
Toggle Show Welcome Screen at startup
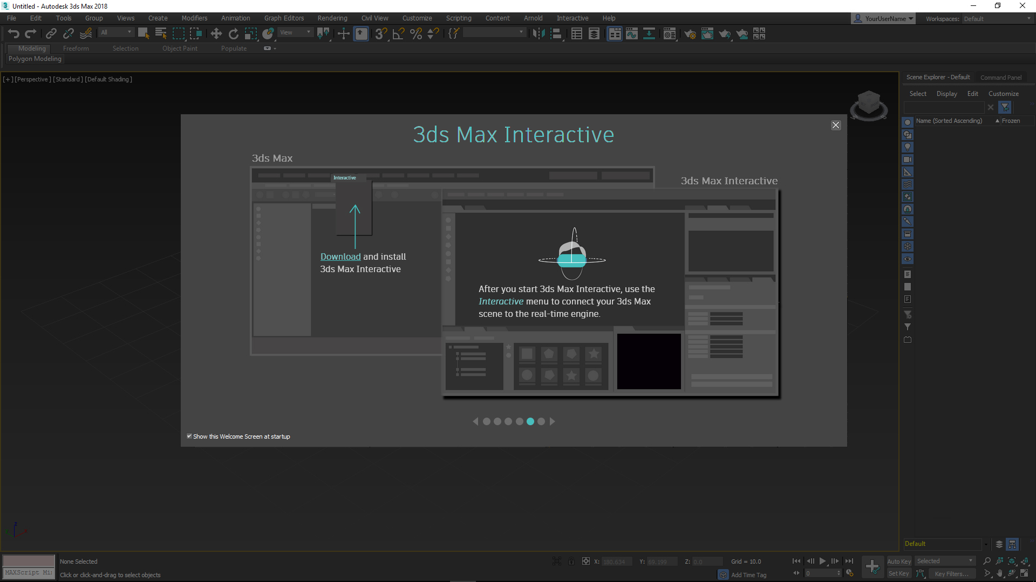pos(189,436)
